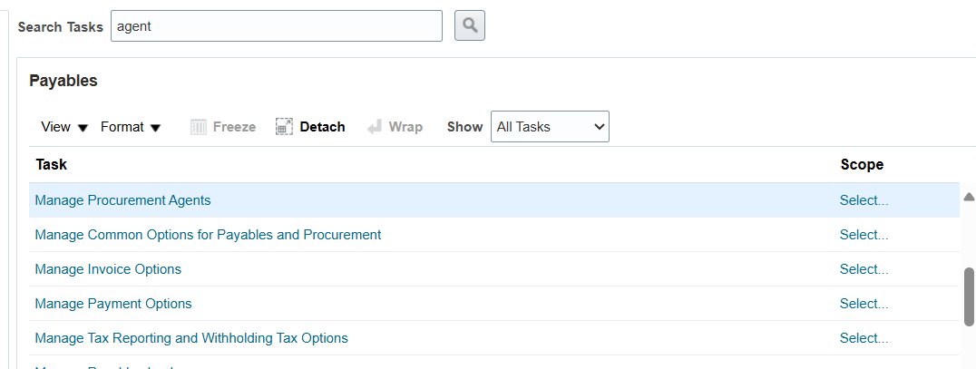Select scope for Manage Payment Options
This screenshot has width=976, height=369.
[864, 304]
